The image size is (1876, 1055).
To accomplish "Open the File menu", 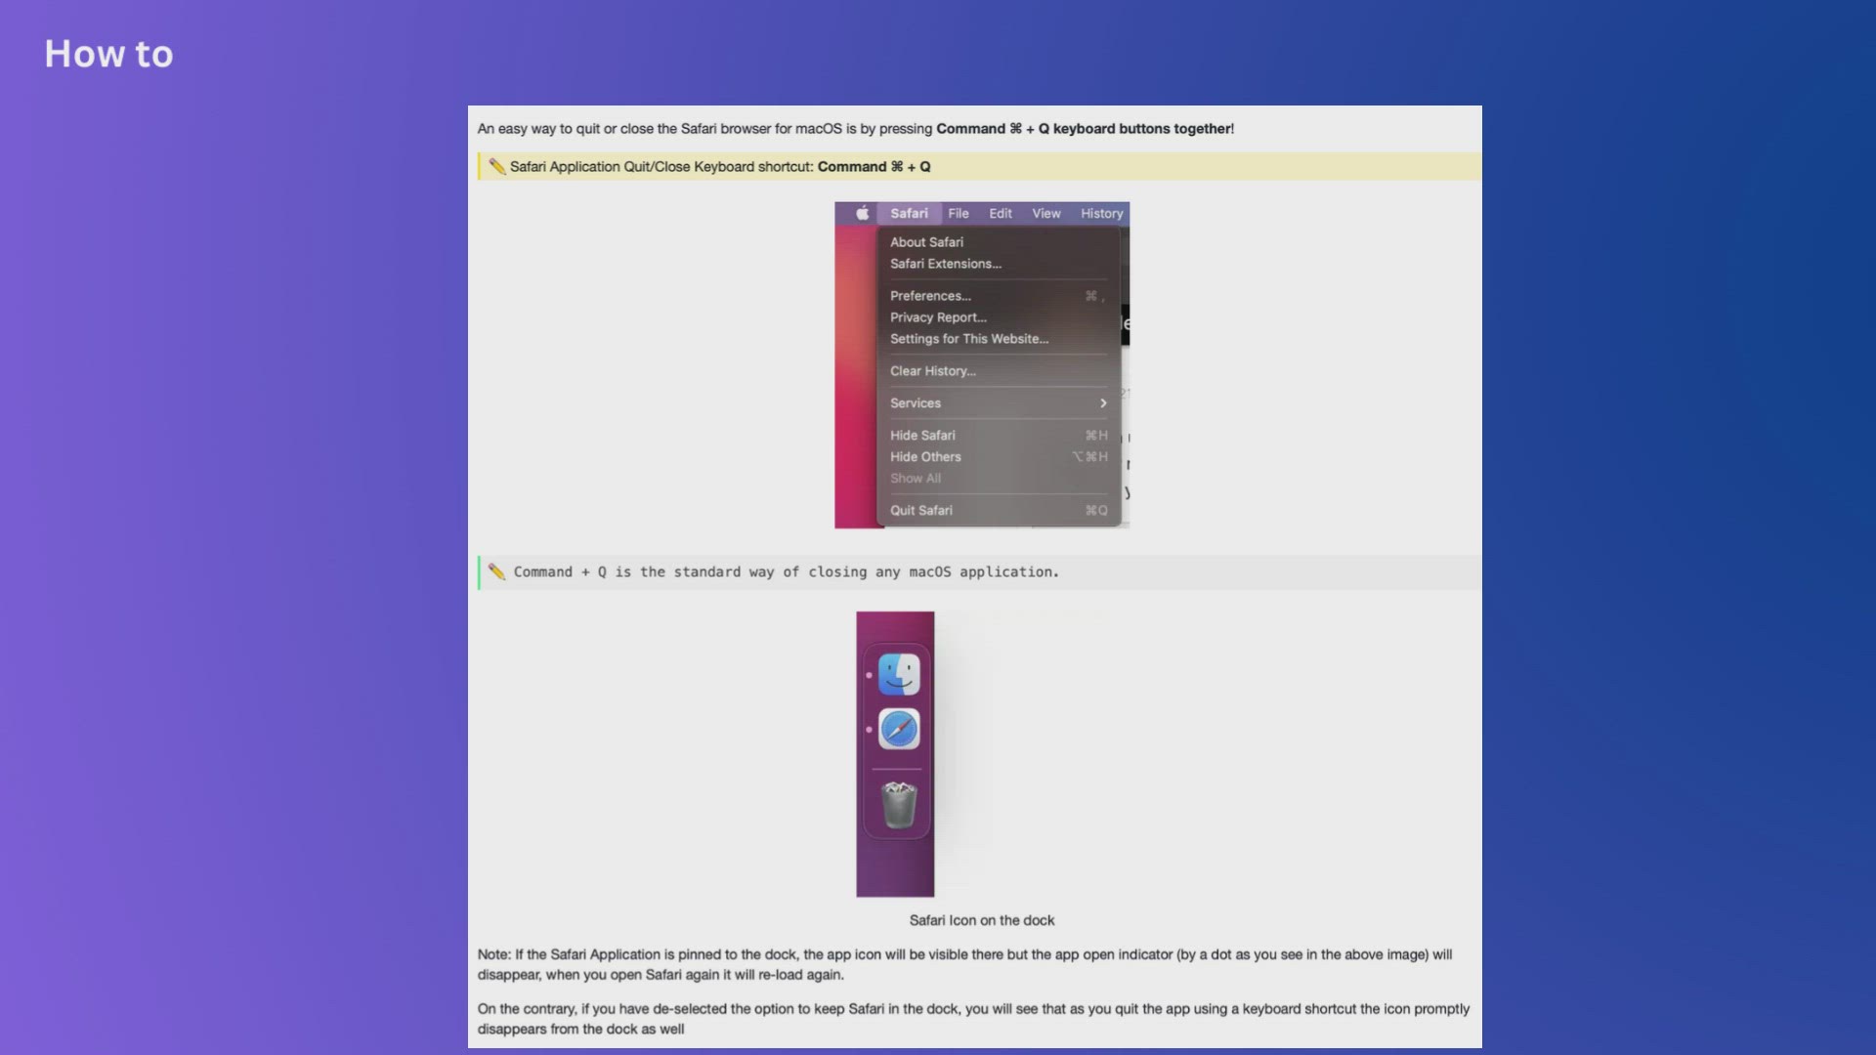I will (958, 213).
